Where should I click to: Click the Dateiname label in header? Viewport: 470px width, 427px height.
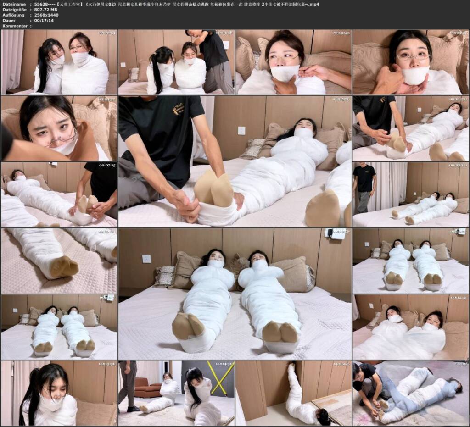pyautogui.click(x=11, y=4)
